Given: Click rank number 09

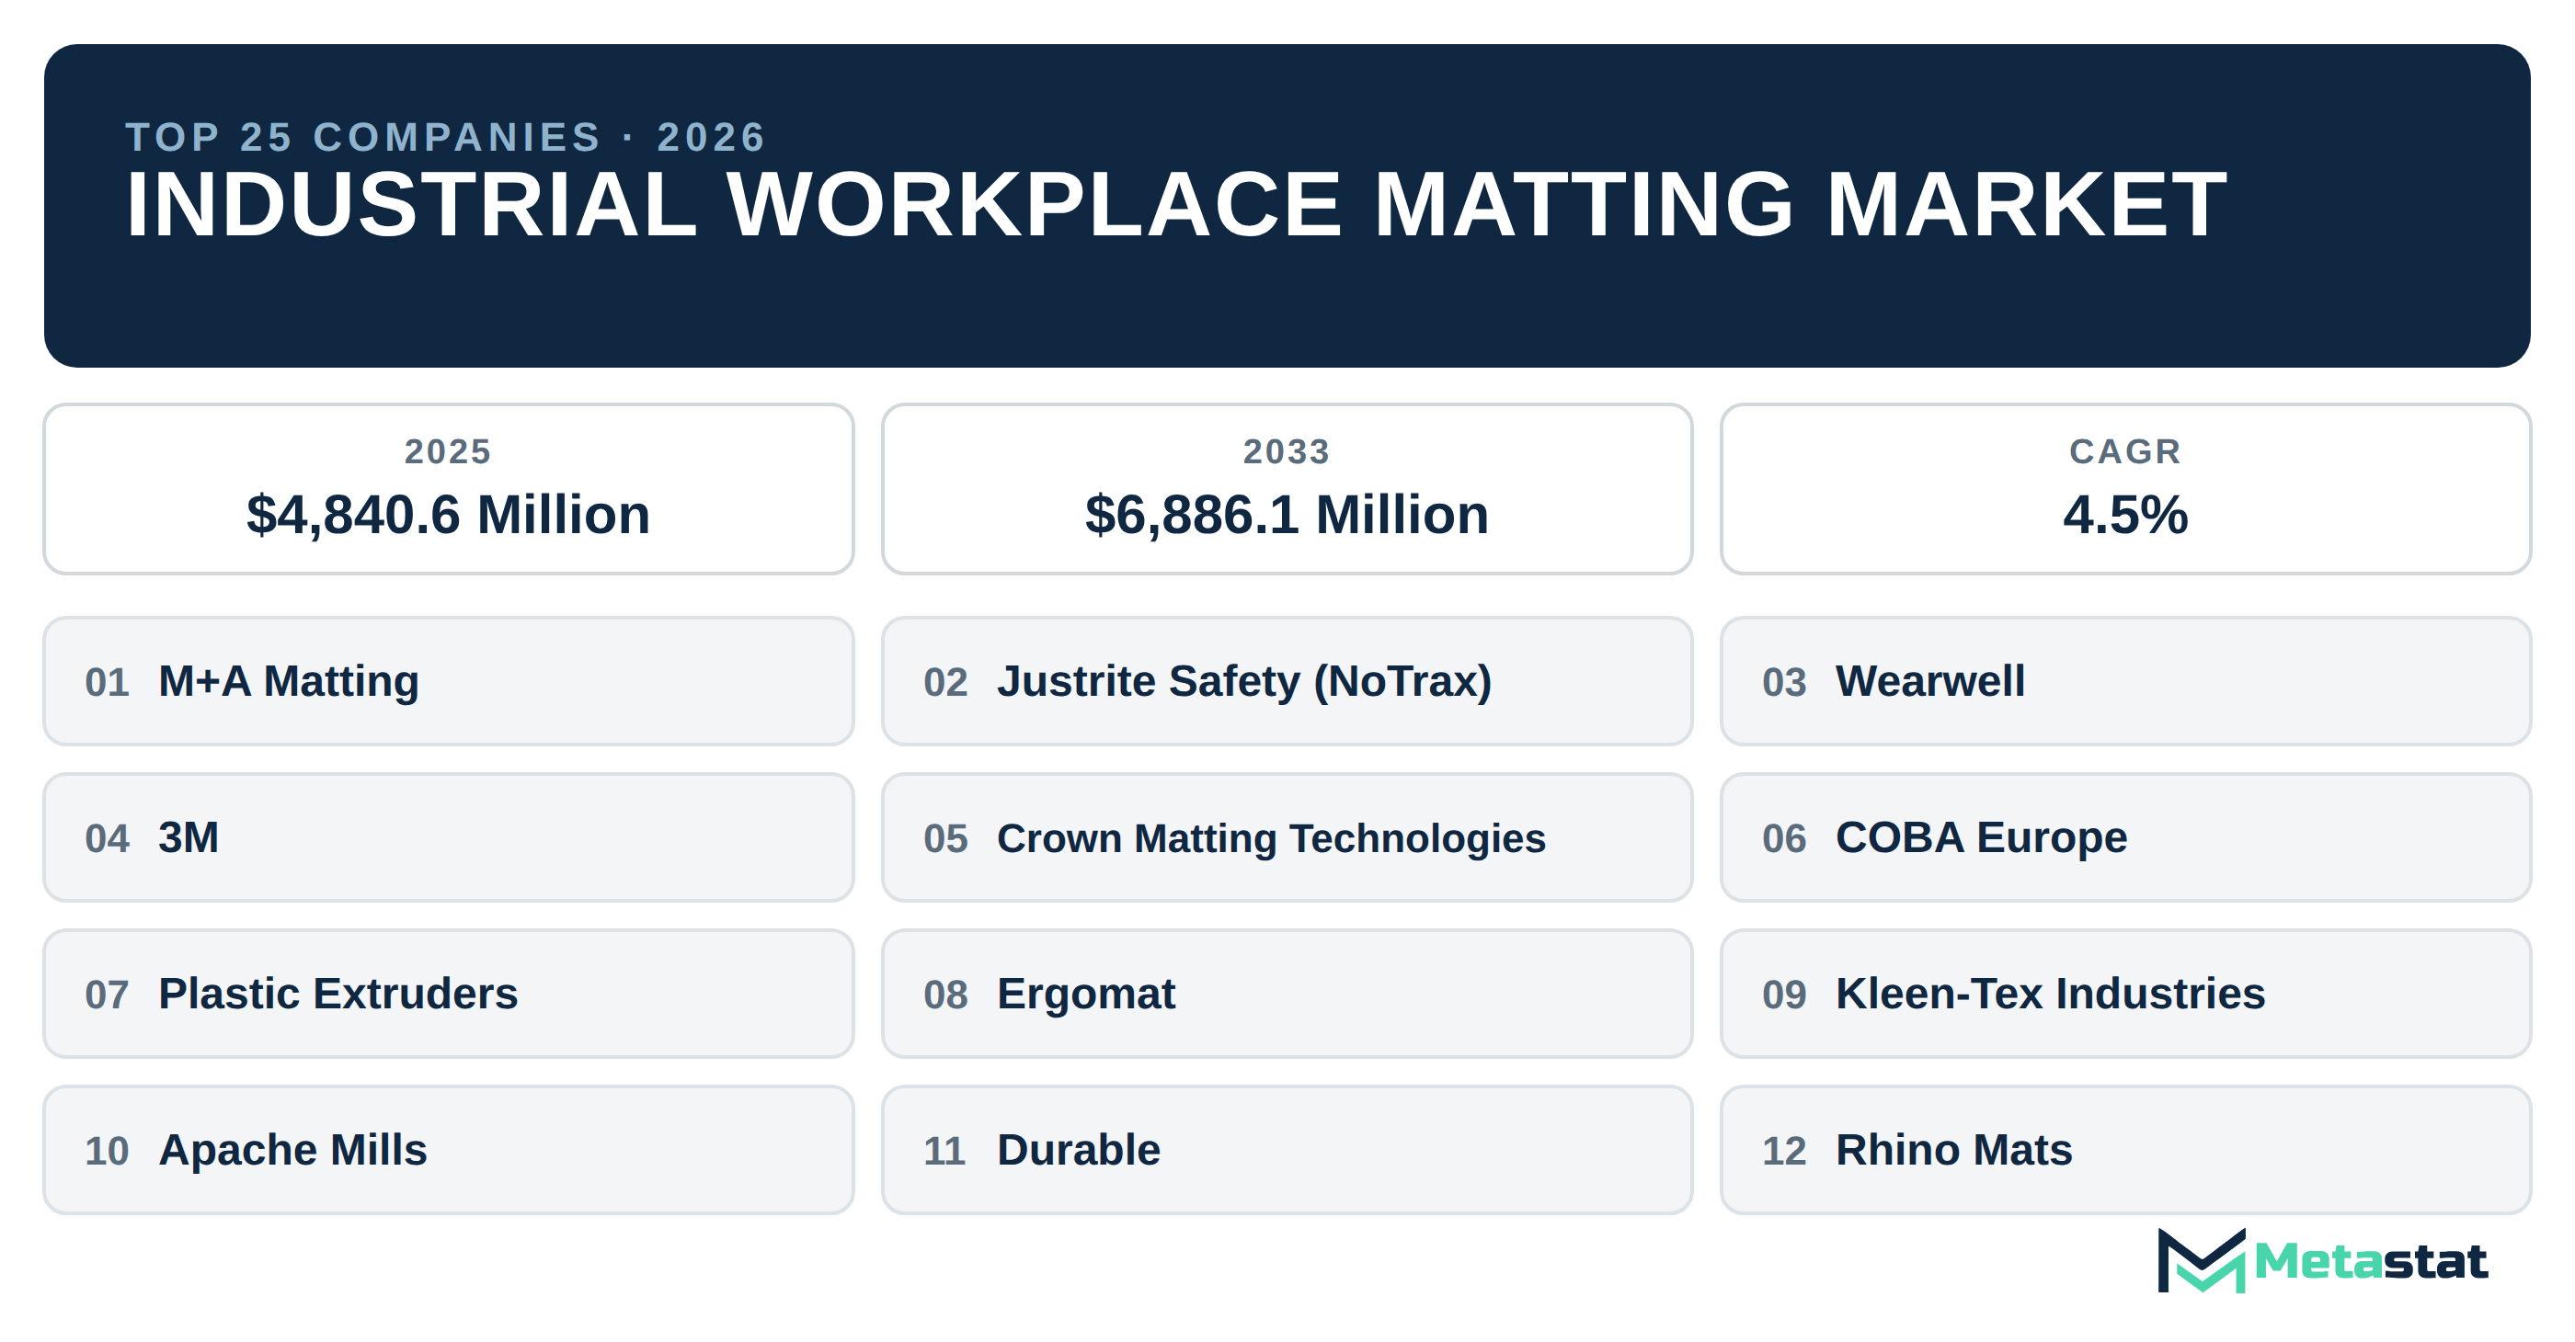Looking at the screenshot, I should pyautogui.click(x=1784, y=995).
